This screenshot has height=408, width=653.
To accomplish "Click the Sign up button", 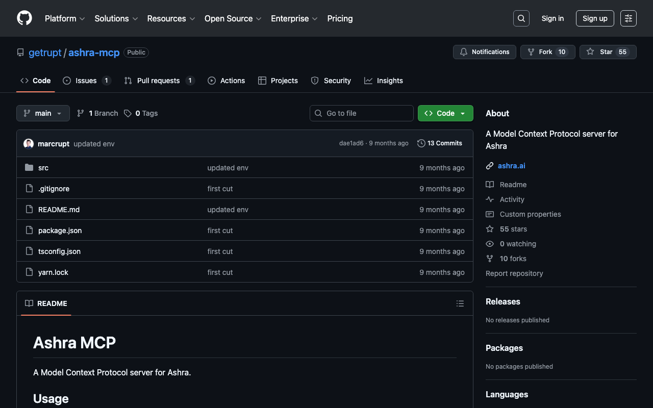I will (594, 18).
